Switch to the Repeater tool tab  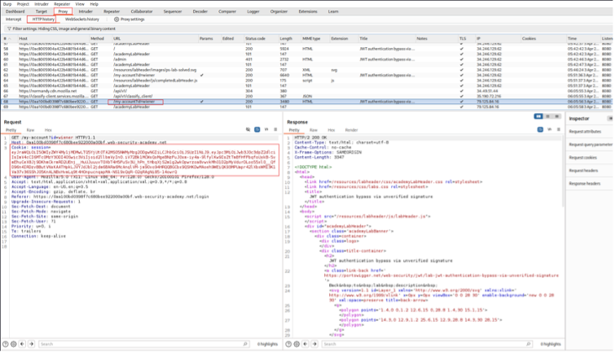[112, 11]
